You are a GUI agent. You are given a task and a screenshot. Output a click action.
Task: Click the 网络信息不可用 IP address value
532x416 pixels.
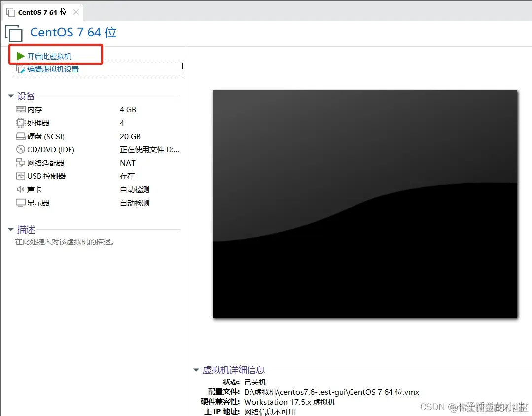coord(270,412)
